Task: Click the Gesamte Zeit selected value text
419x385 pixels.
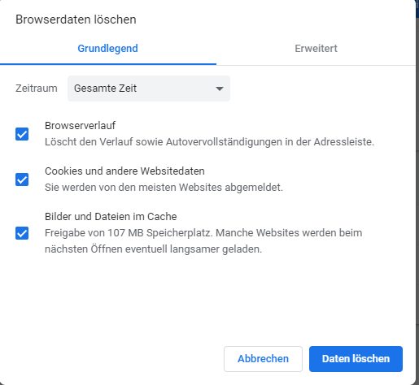Action: [x=105, y=89]
